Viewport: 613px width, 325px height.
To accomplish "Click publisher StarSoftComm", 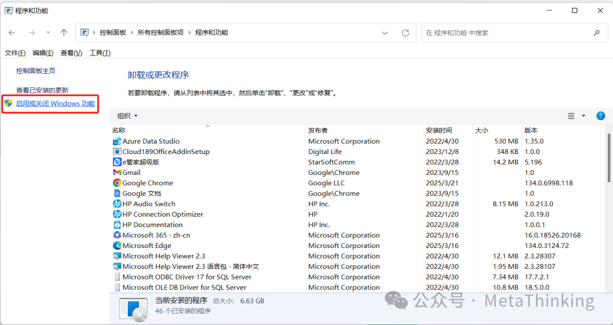I will pyautogui.click(x=331, y=162).
